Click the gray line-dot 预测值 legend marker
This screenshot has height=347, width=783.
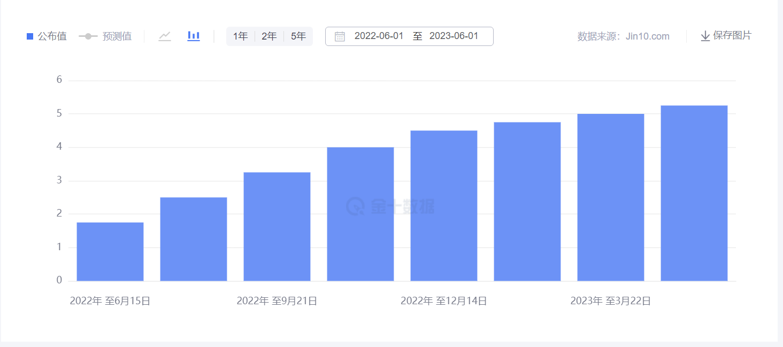88,36
